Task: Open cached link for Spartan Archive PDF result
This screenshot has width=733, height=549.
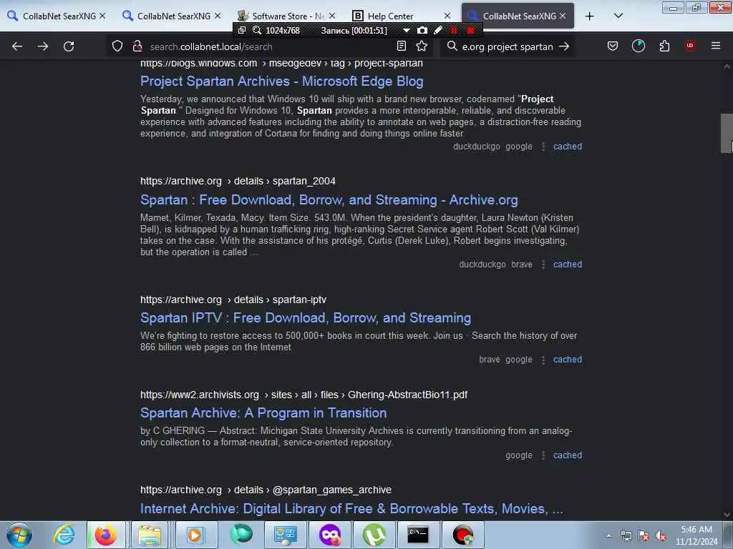Action: [x=568, y=455]
